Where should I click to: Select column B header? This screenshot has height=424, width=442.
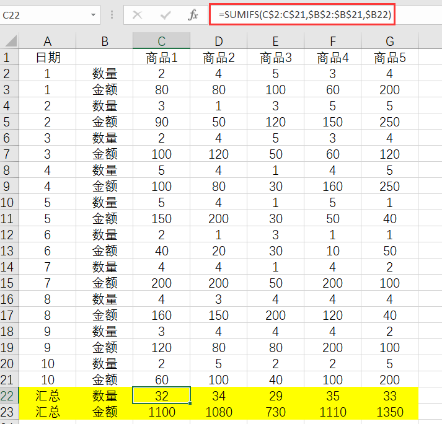pos(105,41)
